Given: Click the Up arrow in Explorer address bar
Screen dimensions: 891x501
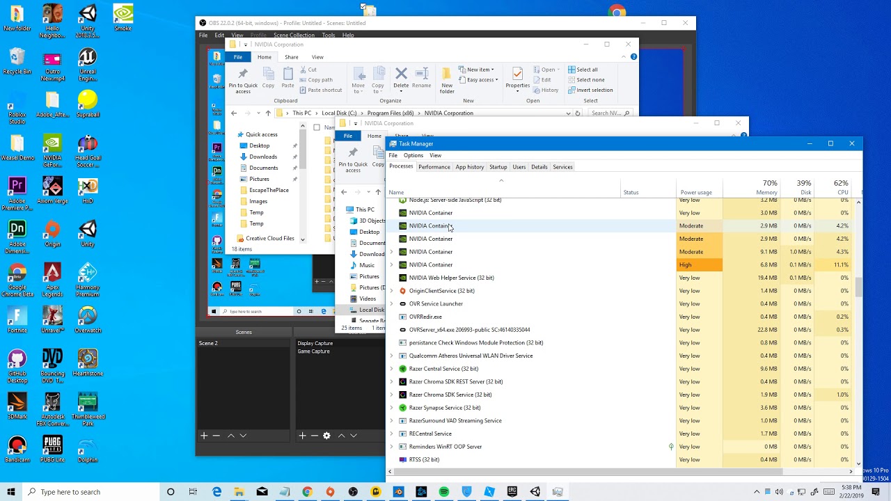Looking at the screenshot, I should click(268, 113).
